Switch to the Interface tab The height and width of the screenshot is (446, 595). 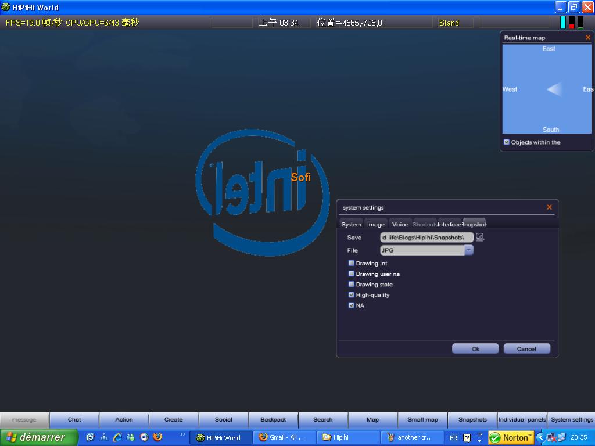[449, 224]
